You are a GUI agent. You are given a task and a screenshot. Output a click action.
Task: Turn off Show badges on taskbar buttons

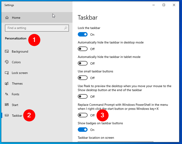(x=83, y=130)
